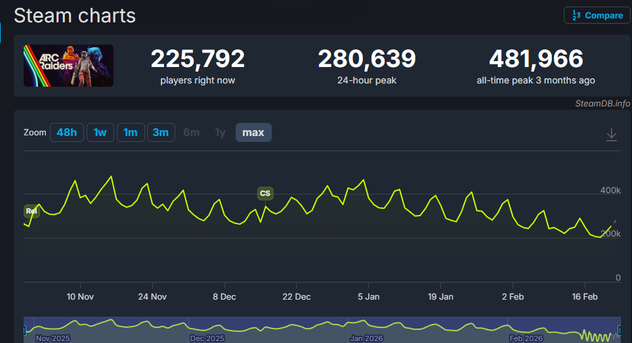Click the 22 Dec axis label
Viewport: 632px width, 343px height.
pos(297,296)
